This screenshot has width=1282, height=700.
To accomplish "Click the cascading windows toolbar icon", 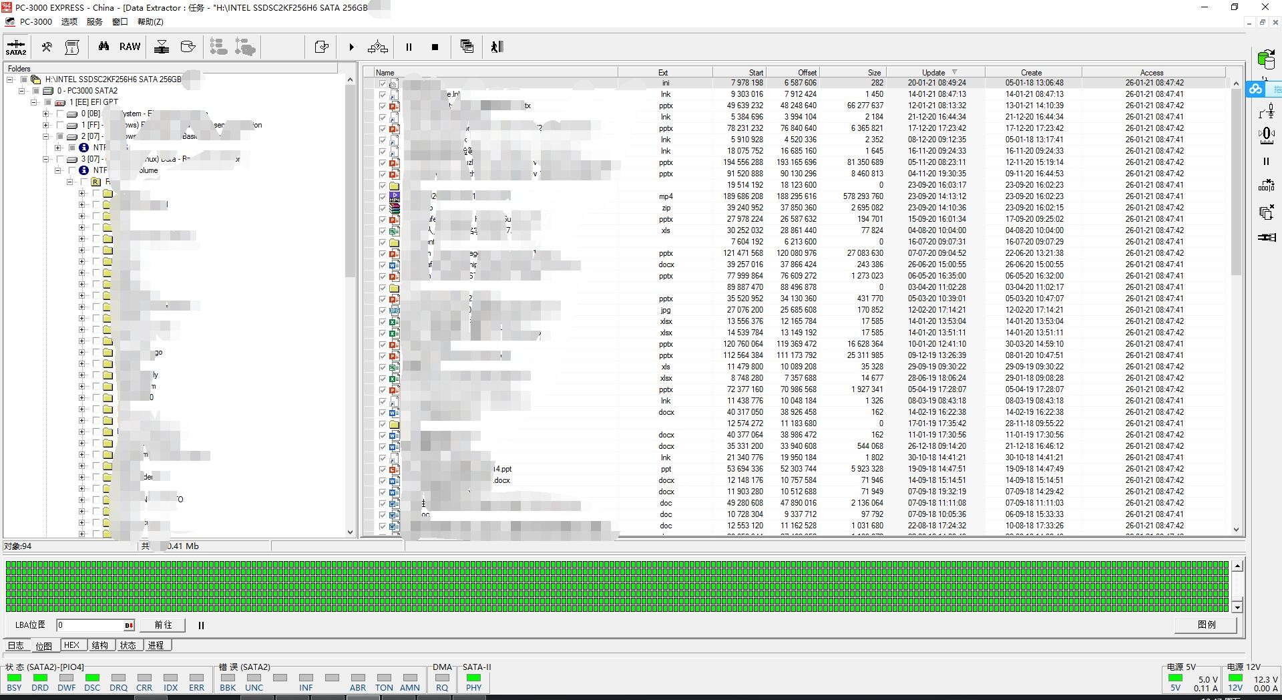I will coord(467,47).
